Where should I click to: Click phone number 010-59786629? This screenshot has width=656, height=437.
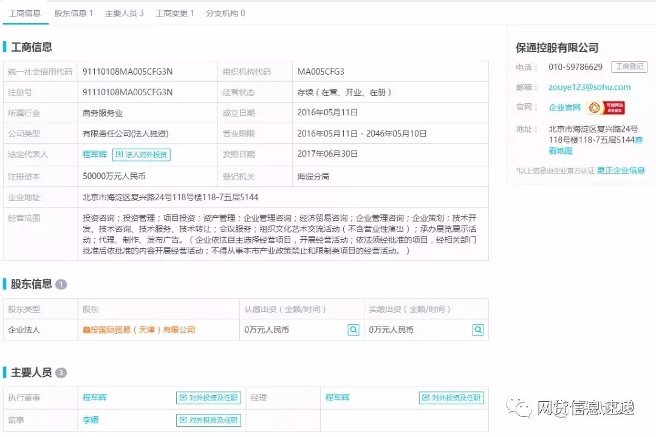coord(575,67)
